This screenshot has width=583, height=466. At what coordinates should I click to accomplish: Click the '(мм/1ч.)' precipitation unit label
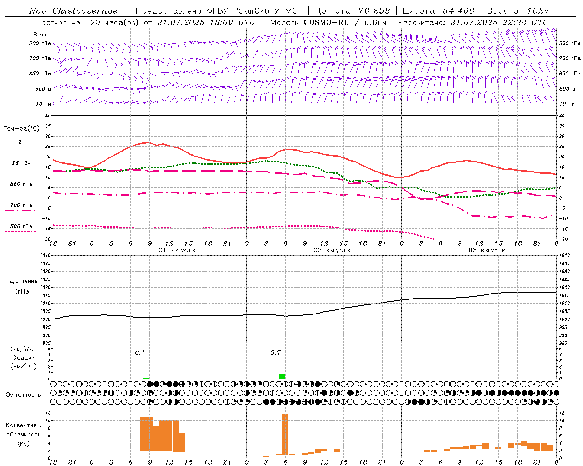24,366
